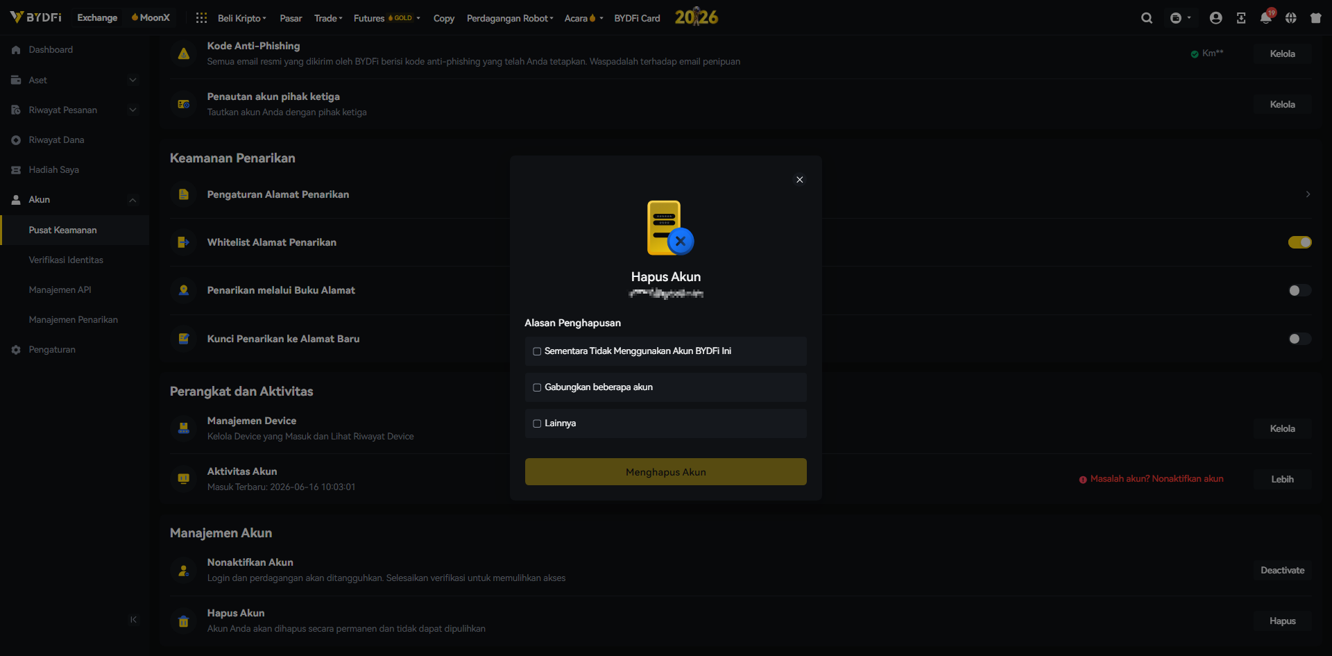This screenshot has height=656, width=1332.
Task: Click the Riwayat Dana sidebar icon
Action: click(x=16, y=140)
